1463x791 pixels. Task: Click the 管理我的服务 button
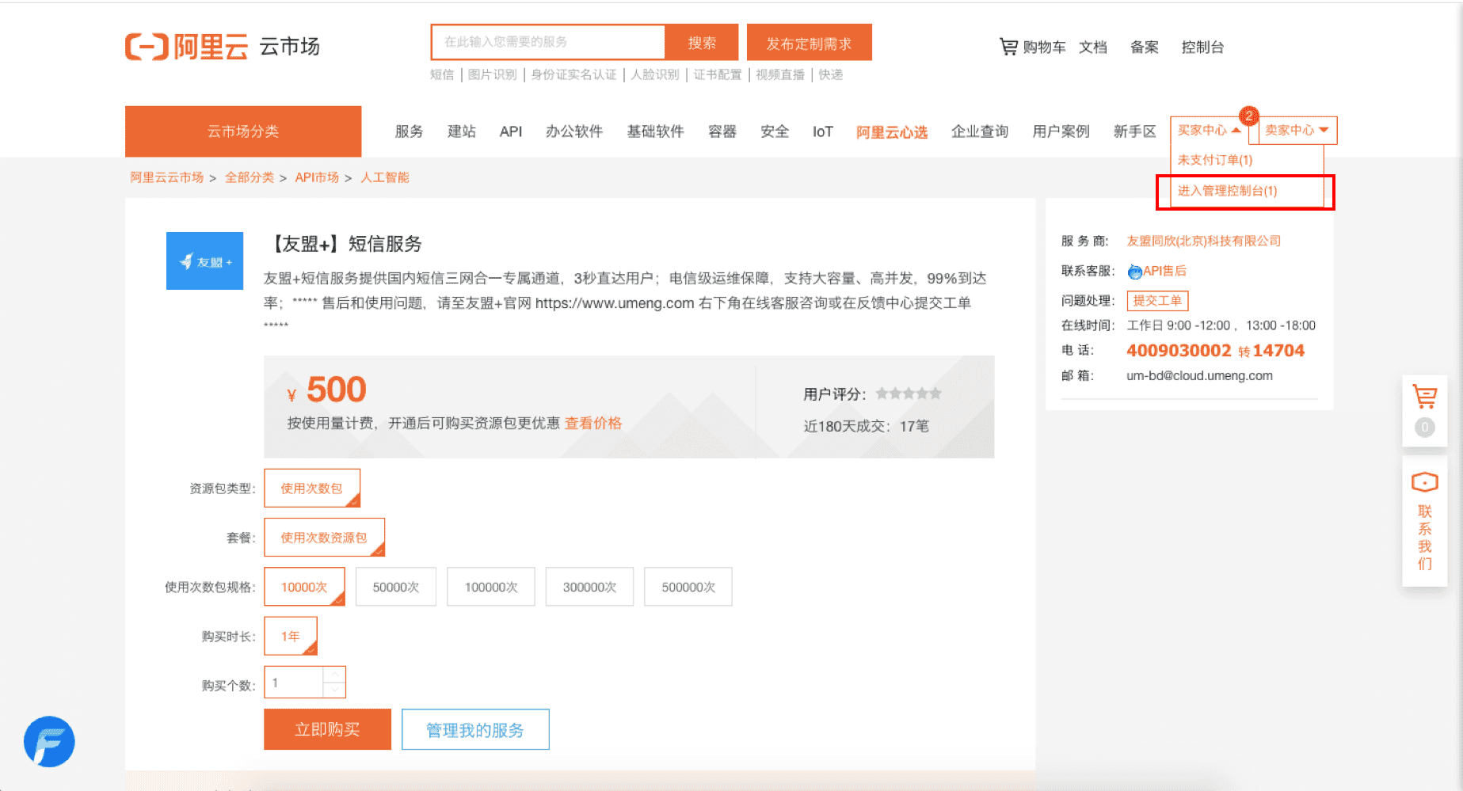coord(475,729)
